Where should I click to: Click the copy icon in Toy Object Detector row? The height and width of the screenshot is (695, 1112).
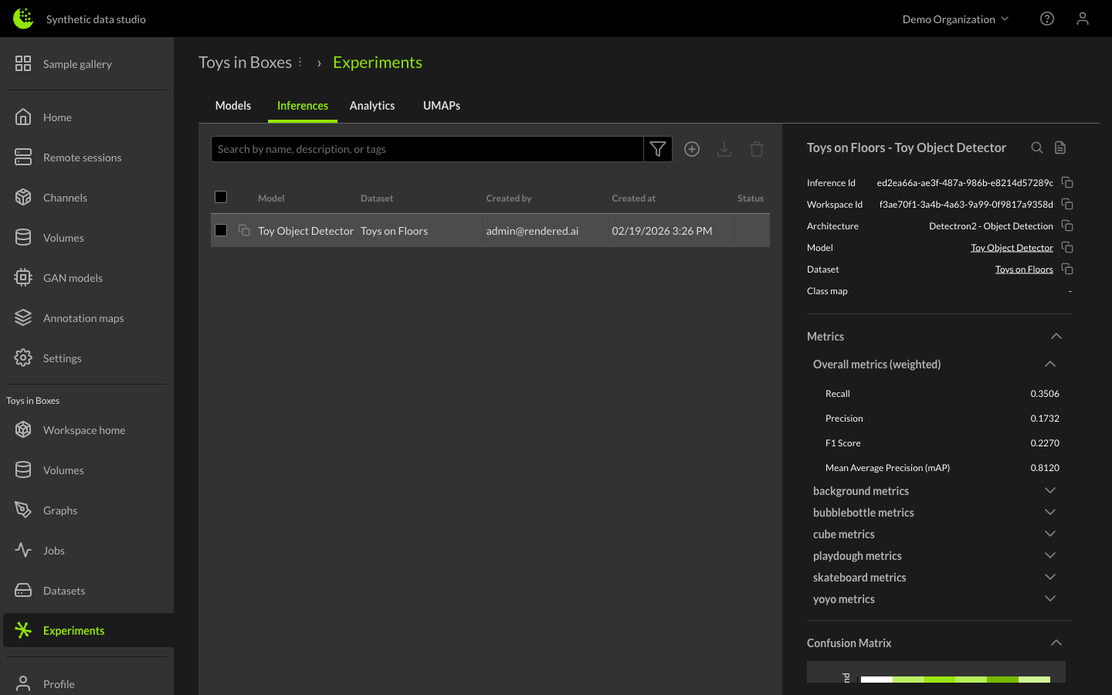tap(244, 230)
